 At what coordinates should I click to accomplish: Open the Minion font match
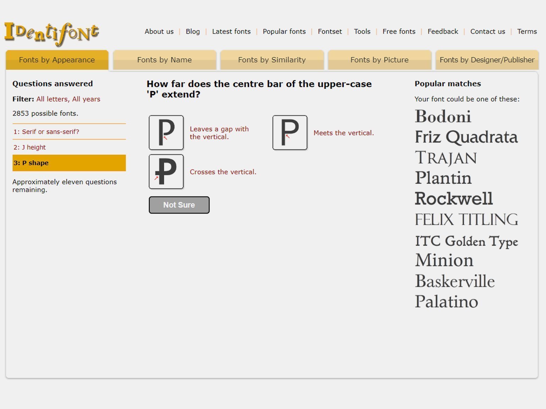point(444,260)
